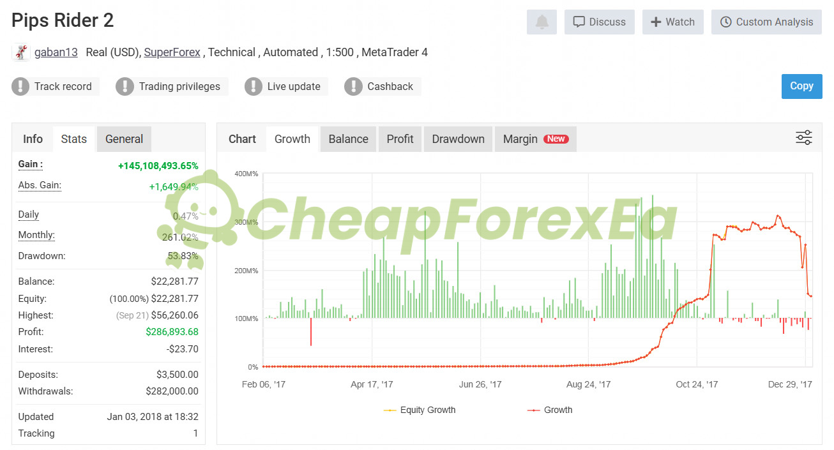The height and width of the screenshot is (450, 834).
Task: Select the Chart tab
Action: [242, 139]
